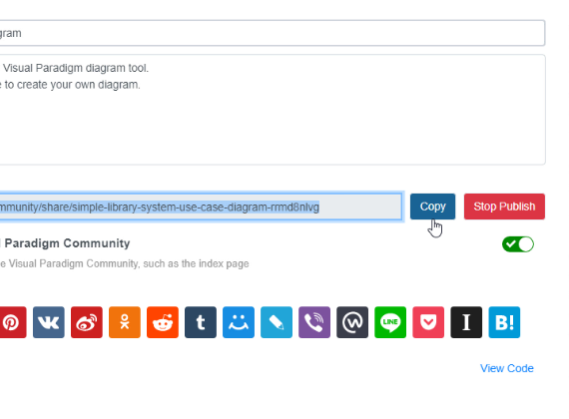569x419 pixels.
Task: Share to LINE with green icon
Action: click(390, 322)
